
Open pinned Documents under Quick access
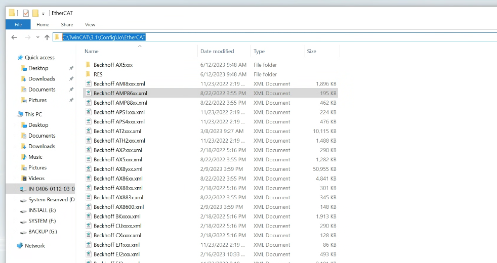point(42,90)
